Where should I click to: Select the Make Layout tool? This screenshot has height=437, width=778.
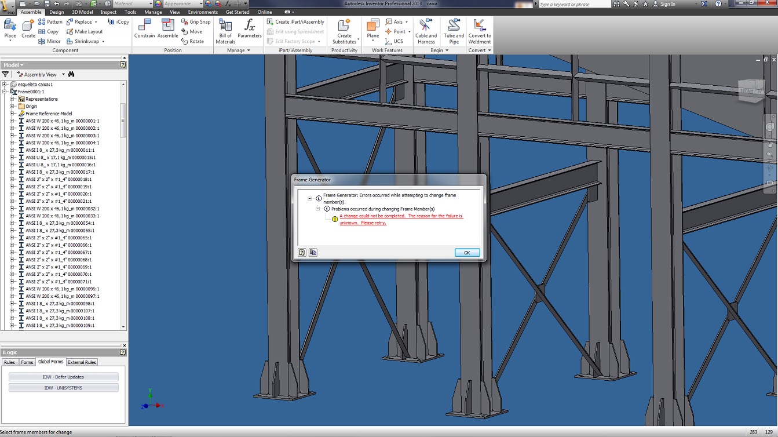[85, 32]
